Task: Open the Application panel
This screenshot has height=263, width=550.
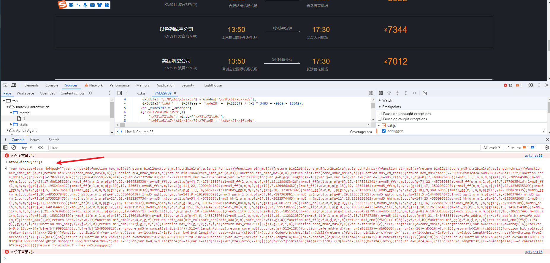Action: (165, 85)
